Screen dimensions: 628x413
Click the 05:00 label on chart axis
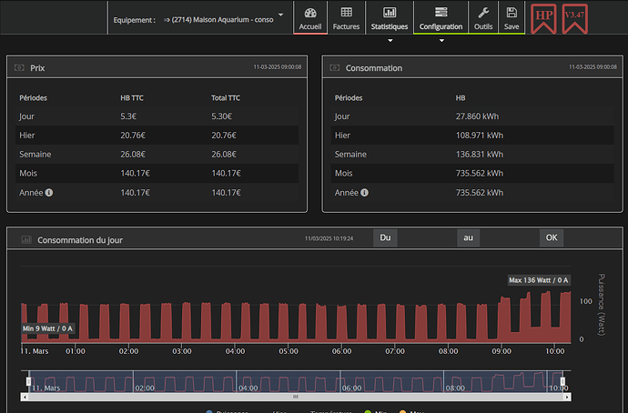click(289, 351)
